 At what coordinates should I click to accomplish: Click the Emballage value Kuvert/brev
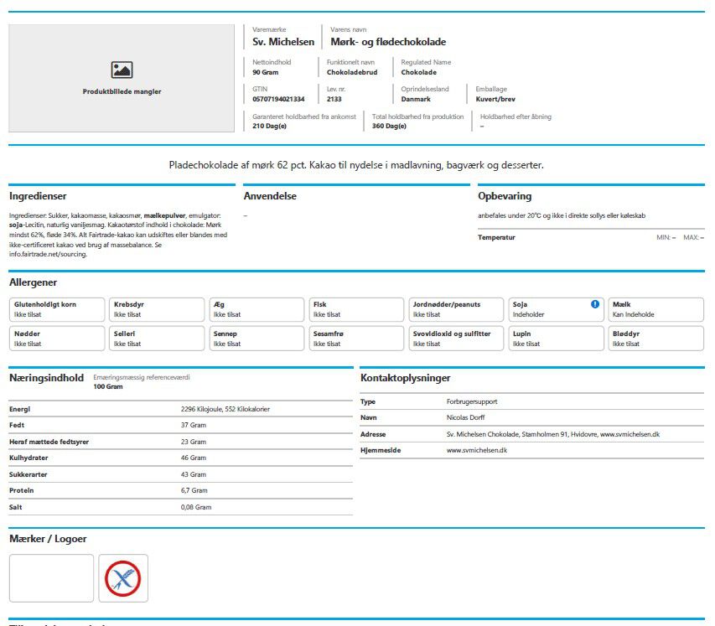[x=495, y=99]
